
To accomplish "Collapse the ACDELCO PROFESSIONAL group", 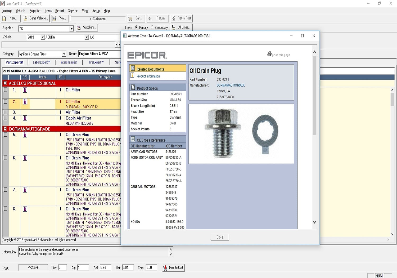I will 5,83.
